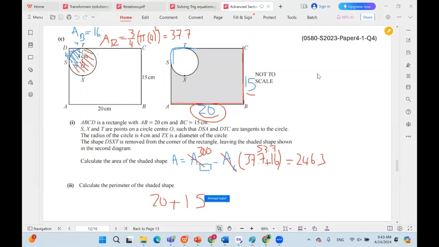Viewport: 439px width, 247px height.
Task: Click the rotate page icon in status bar
Action: (315, 228)
